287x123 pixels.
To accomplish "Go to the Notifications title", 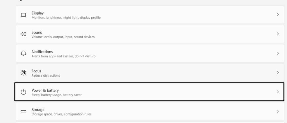I will pyautogui.click(x=42, y=51).
